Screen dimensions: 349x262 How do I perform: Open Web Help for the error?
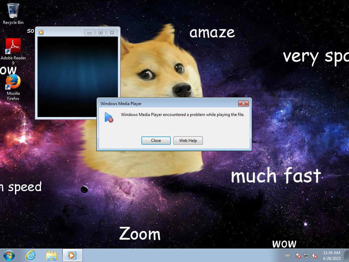(188, 141)
